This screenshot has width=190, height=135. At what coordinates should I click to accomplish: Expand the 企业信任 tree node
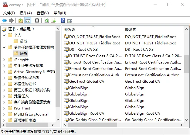[x=4, y=60]
